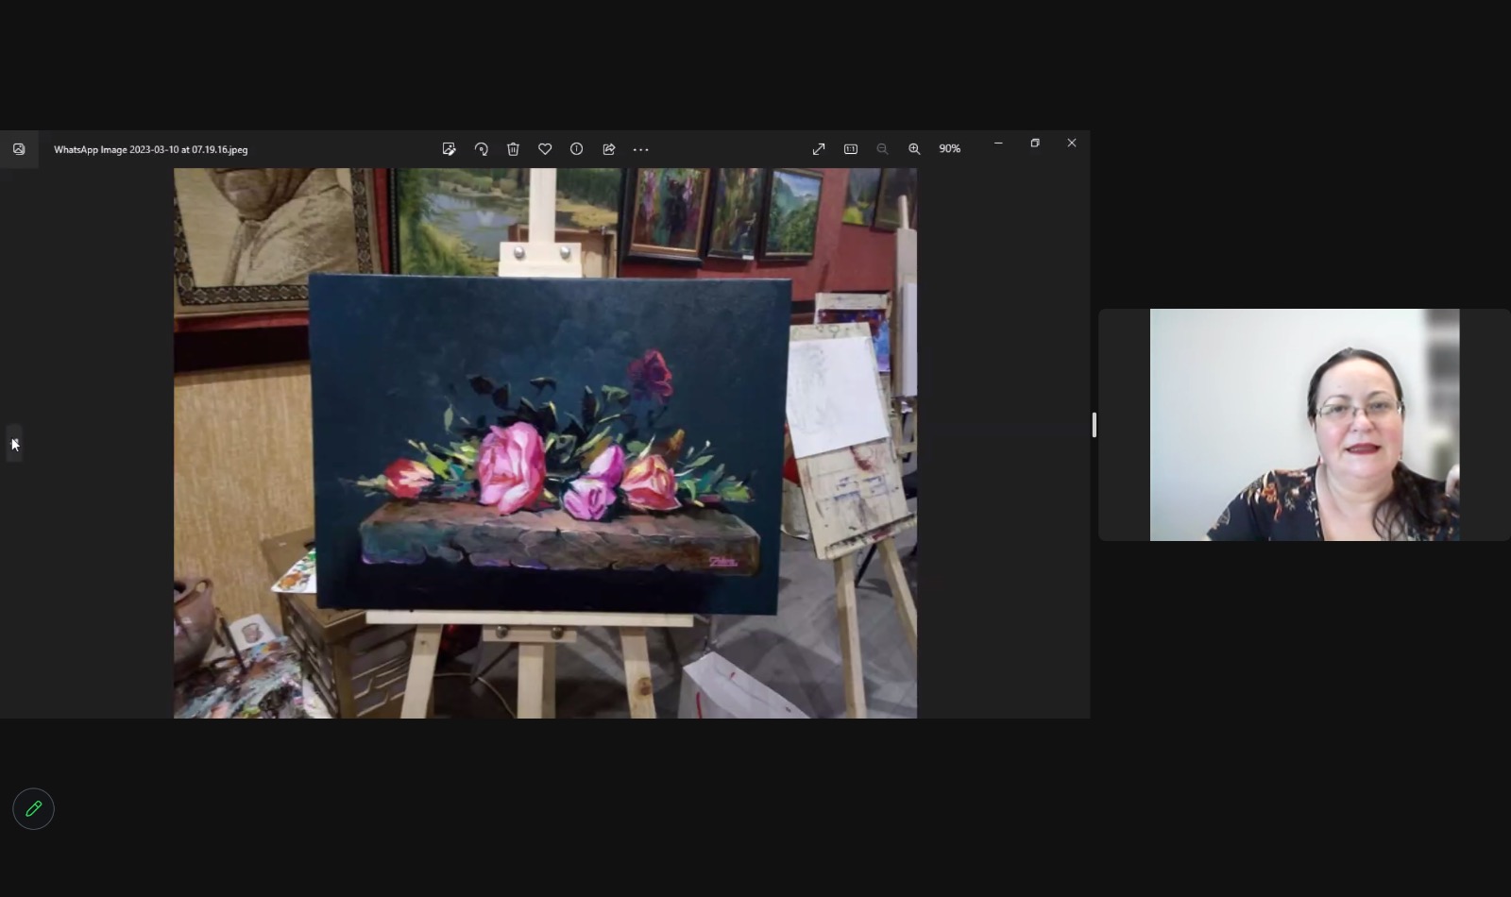Click the displayed roses painting photo
Viewport: 1511px width, 897px height.
545,443
